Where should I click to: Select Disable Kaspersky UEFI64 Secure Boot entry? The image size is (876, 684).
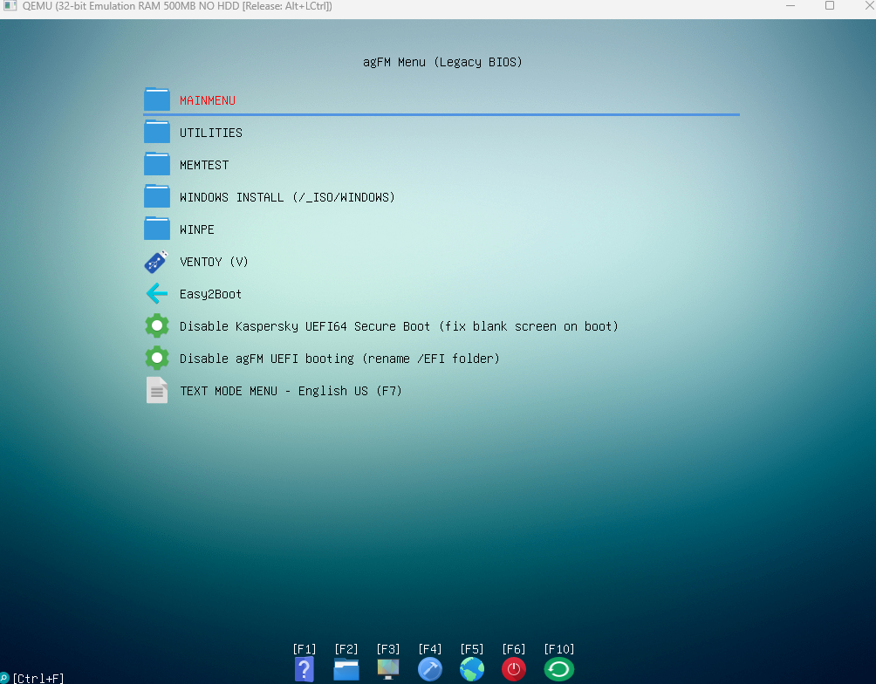(399, 326)
